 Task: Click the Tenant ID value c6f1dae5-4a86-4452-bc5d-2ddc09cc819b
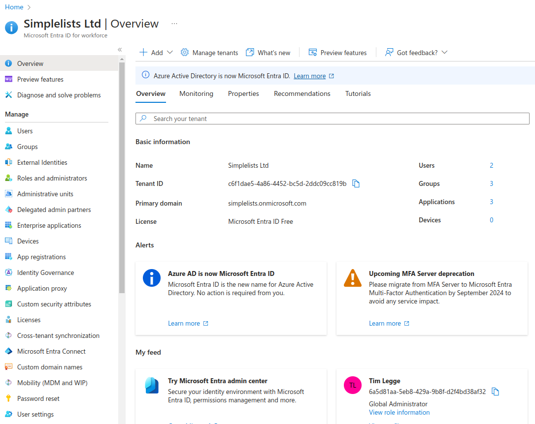(x=287, y=183)
